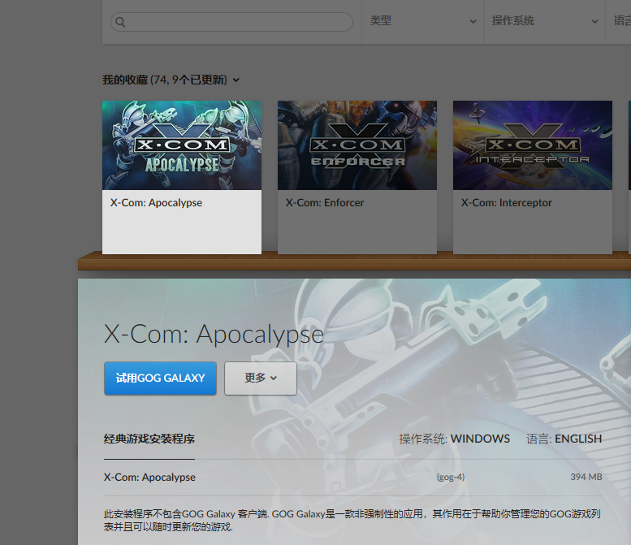Click the (gog-4) version label
This screenshot has height=545, width=631.
[x=451, y=477]
